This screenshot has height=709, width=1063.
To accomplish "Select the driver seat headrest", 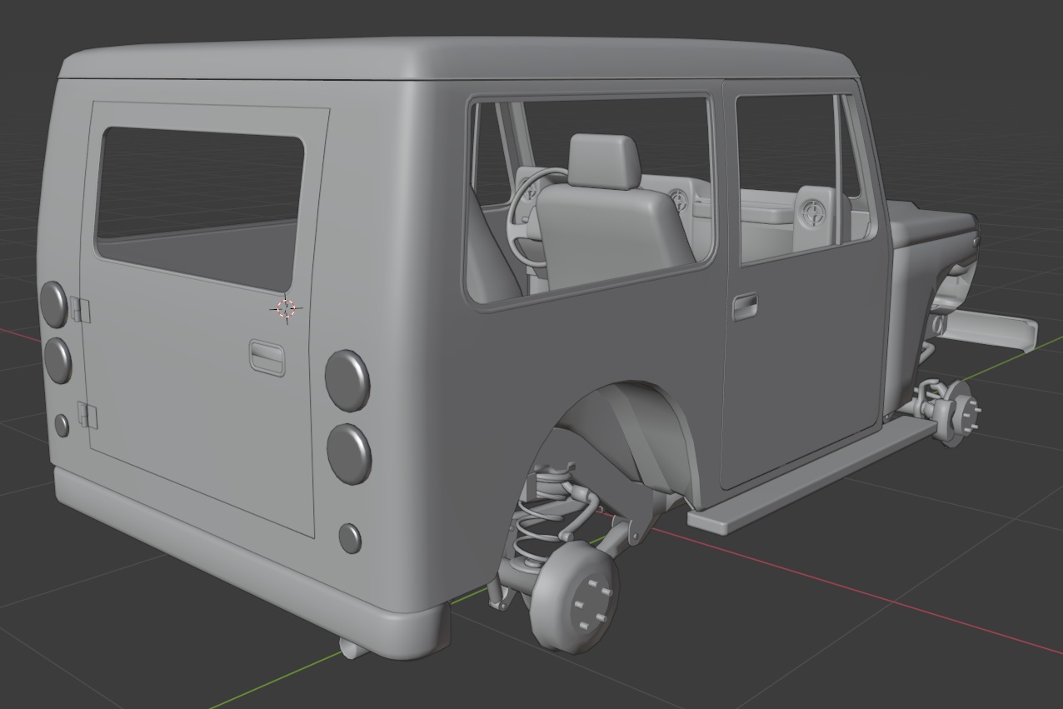I will point(604,161).
